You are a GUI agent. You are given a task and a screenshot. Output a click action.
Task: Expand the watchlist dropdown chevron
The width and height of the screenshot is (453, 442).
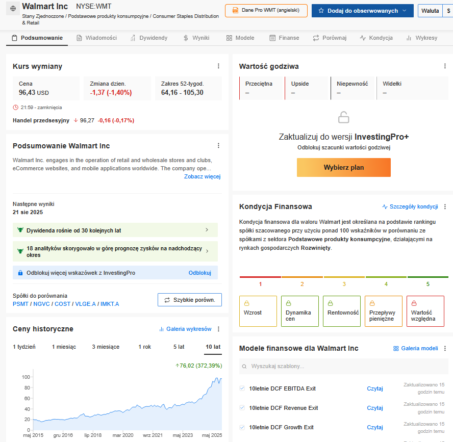[x=404, y=11]
